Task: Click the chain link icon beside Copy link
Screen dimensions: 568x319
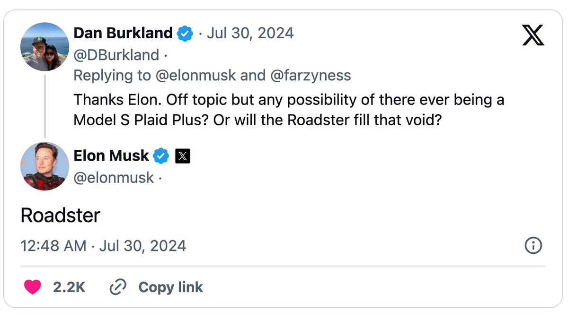Action: pyautogui.click(x=118, y=287)
